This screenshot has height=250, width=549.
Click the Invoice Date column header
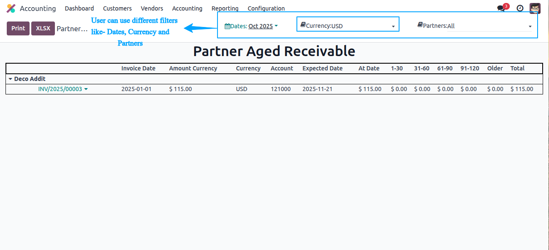pyautogui.click(x=139, y=68)
